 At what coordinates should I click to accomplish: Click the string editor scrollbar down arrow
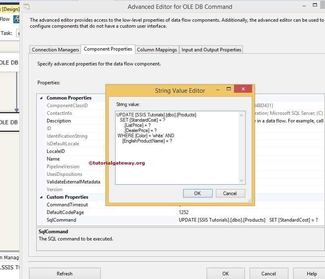(242, 180)
